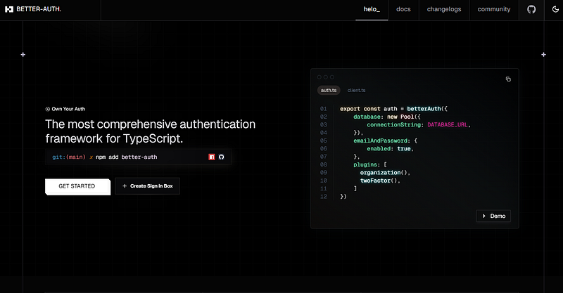Click the 'enabled: true,' code line

(x=390, y=148)
